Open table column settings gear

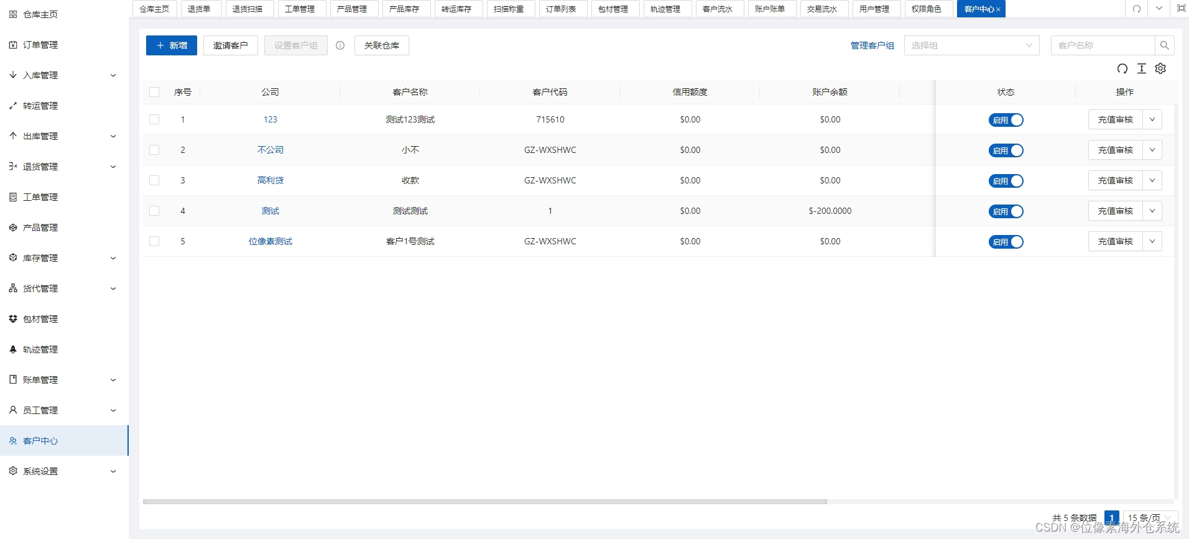(x=1160, y=69)
